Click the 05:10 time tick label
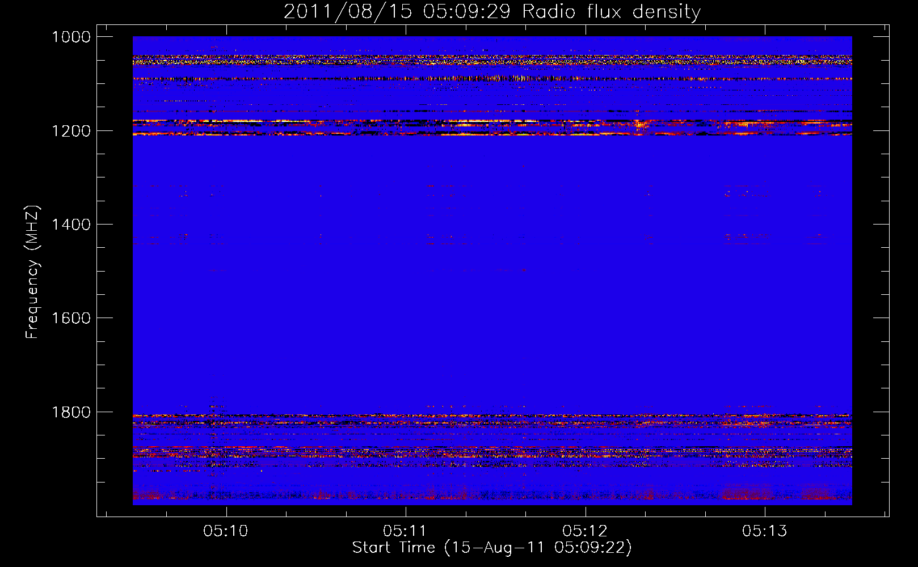This screenshot has height=567, width=918. (226, 531)
